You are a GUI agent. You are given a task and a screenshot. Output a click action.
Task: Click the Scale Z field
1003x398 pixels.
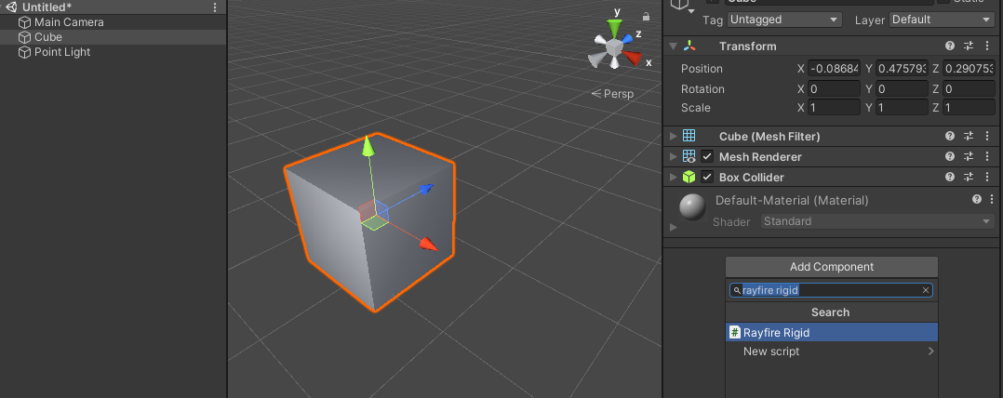pos(970,108)
